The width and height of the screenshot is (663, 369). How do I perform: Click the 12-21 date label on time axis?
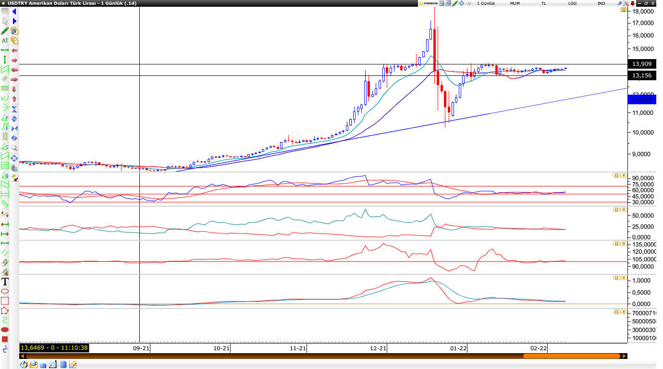[x=379, y=348]
